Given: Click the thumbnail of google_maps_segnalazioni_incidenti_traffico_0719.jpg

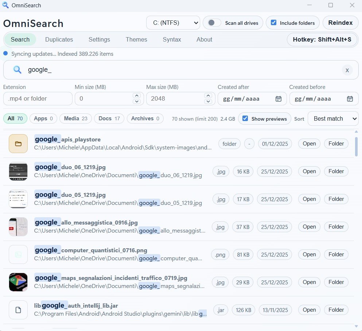Looking at the screenshot, I should point(18,282).
